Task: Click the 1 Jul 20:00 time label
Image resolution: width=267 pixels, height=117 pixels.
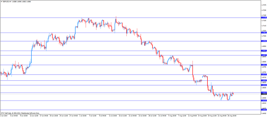Action: pos(83,116)
